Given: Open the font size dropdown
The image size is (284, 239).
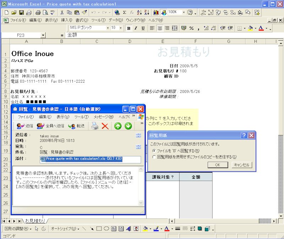Looking at the screenshot, I should coord(121,28).
